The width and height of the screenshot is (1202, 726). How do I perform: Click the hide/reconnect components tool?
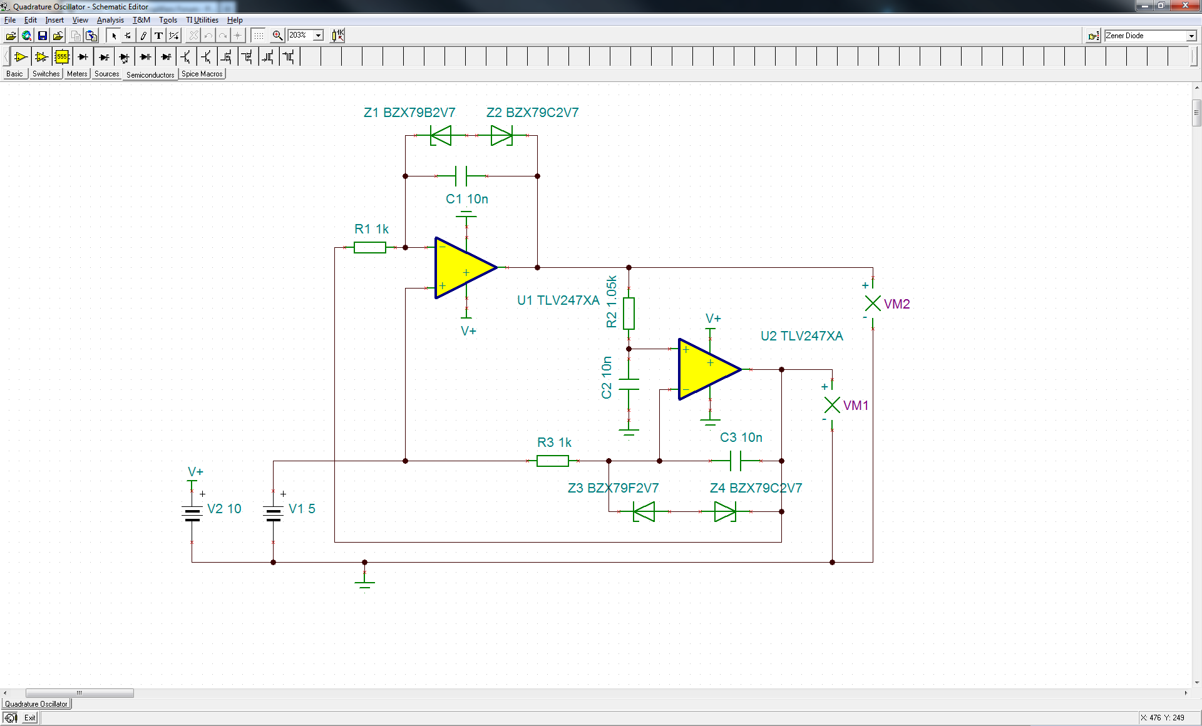pyautogui.click(x=174, y=36)
